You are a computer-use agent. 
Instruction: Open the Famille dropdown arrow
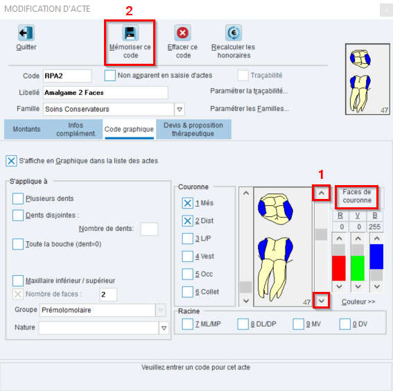180,110
